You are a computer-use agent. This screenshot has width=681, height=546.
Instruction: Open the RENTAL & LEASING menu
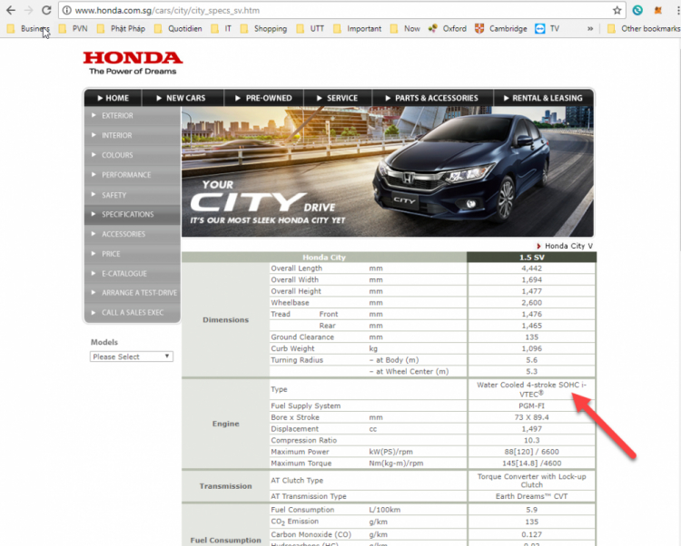point(543,98)
